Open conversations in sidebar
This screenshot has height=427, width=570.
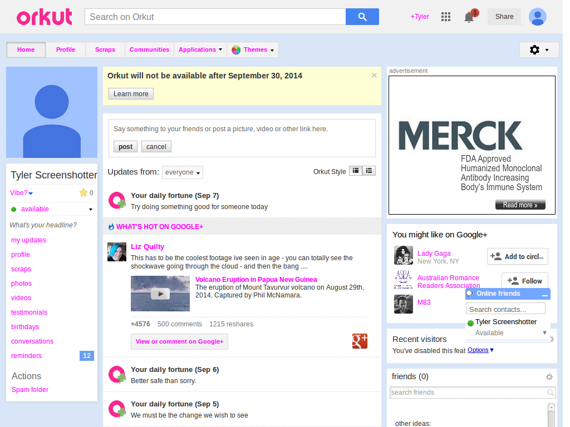[x=32, y=341]
